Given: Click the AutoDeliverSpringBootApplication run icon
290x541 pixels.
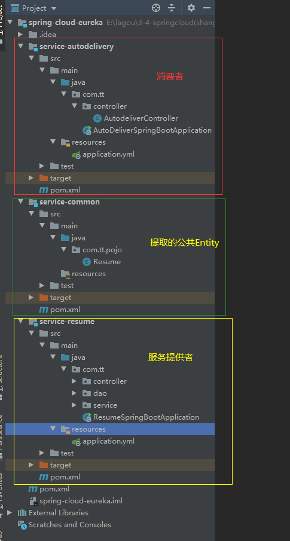Looking at the screenshot, I should [87, 130].
